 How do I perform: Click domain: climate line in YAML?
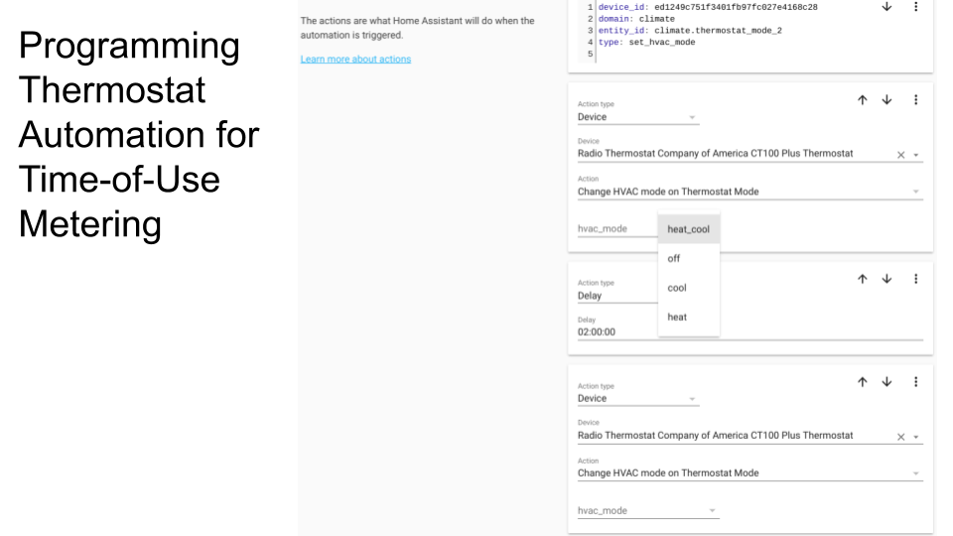coord(635,19)
